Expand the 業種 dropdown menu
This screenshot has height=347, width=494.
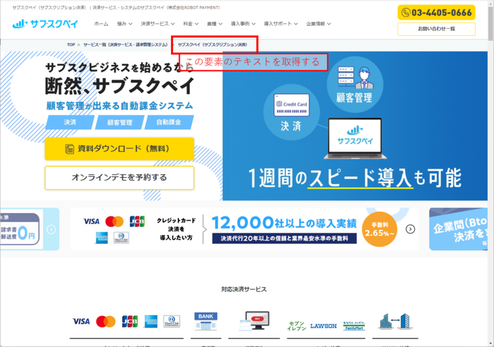click(214, 23)
